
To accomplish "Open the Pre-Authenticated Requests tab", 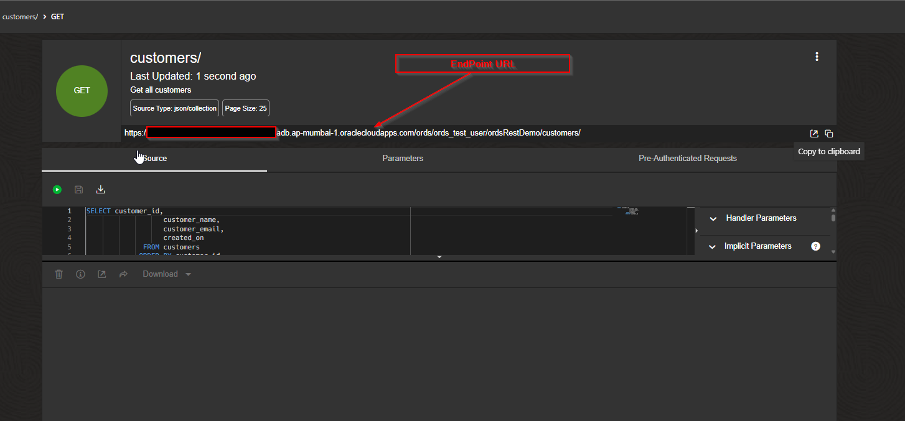I will click(x=688, y=158).
